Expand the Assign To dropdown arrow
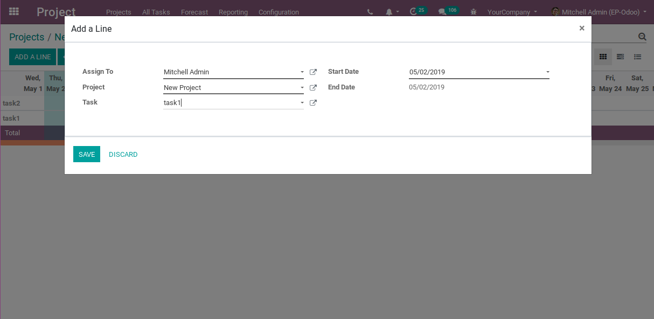654x319 pixels. (302, 72)
